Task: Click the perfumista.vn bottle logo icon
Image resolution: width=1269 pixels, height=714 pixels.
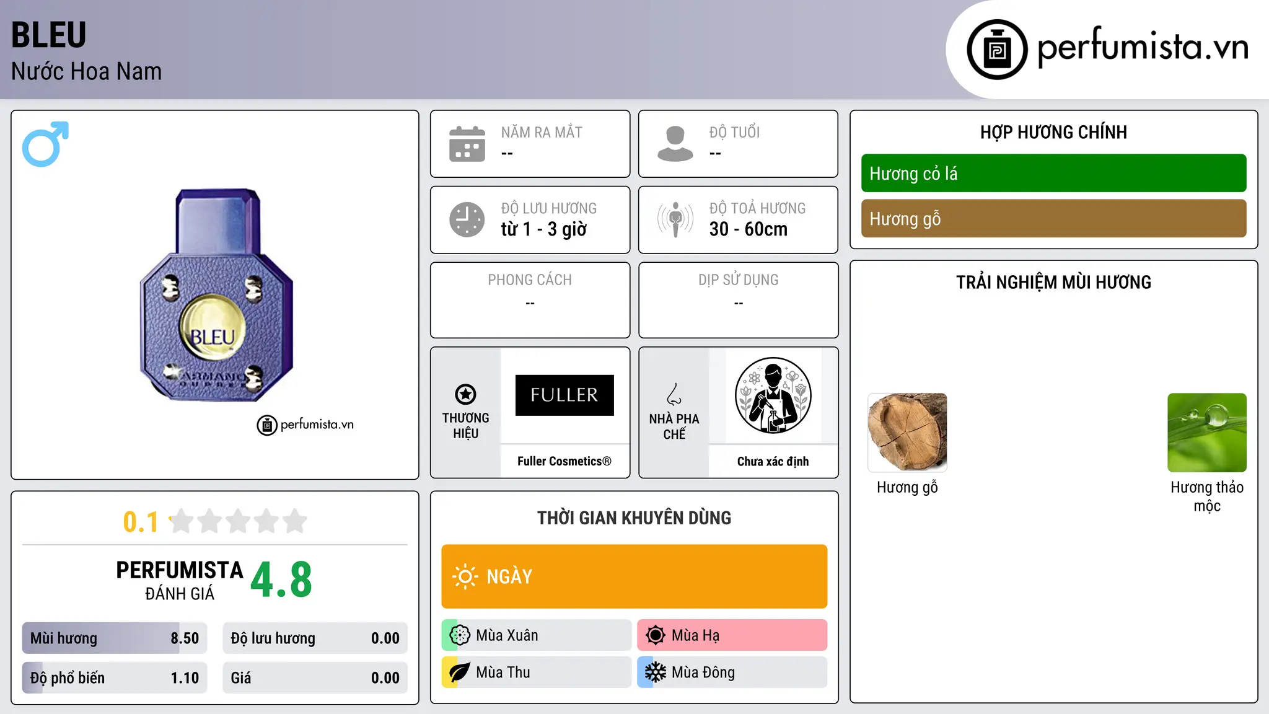Action: click(x=997, y=50)
